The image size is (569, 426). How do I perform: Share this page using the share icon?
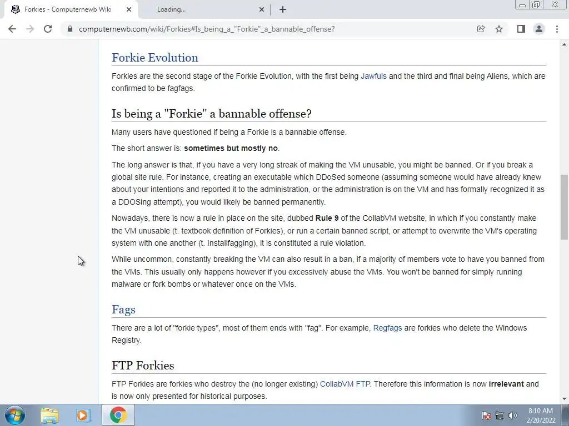pos(481,29)
